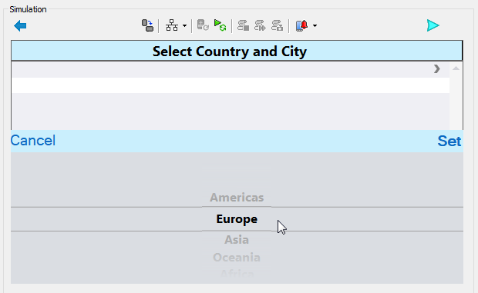
Task: Click the blue back arrow icon
Action: click(20, 26)
